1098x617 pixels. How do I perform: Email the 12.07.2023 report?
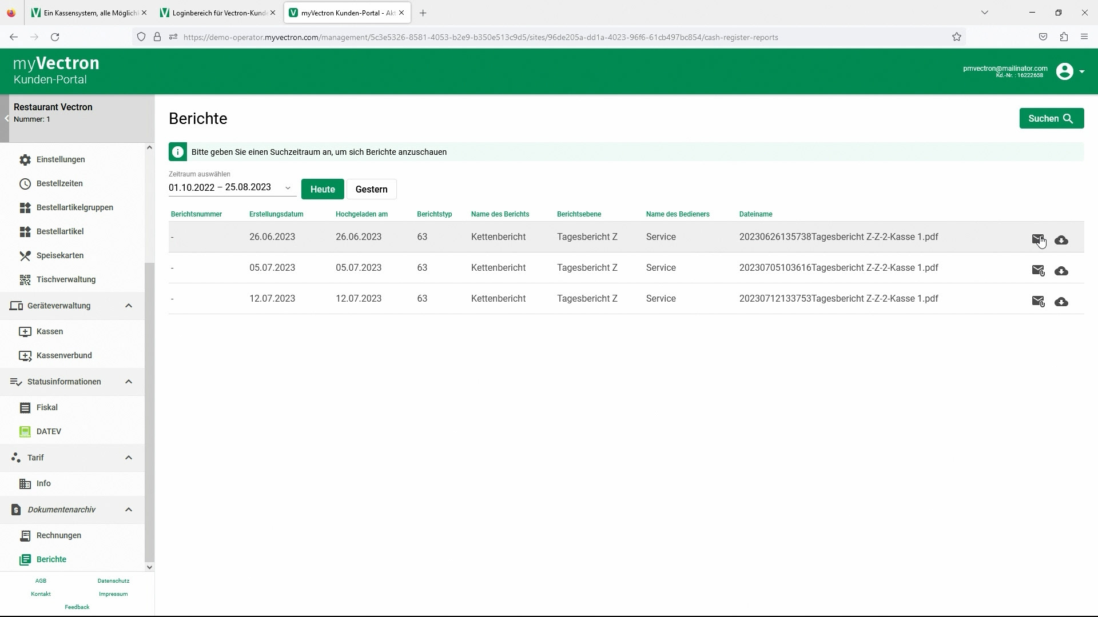pyautogui.click(x=1037, y=301)
